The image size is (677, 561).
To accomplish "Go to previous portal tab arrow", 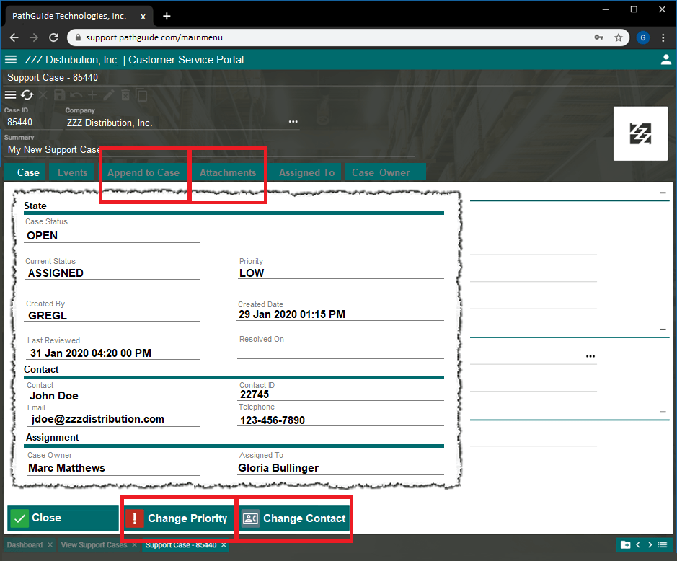I will [x=638, y=544].
